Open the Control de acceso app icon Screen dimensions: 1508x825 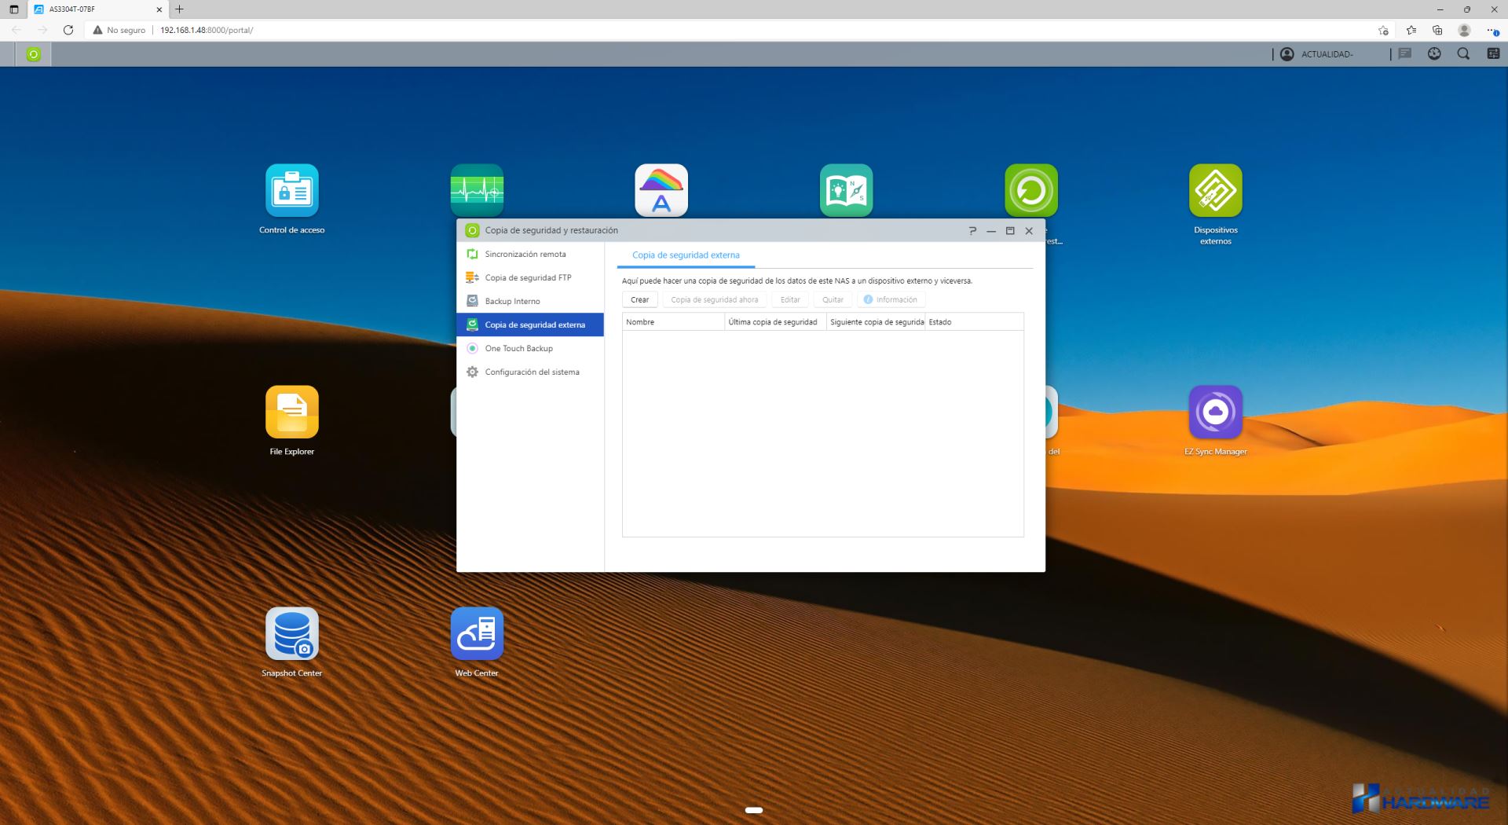pyautogui.click(x=291, y=190)
